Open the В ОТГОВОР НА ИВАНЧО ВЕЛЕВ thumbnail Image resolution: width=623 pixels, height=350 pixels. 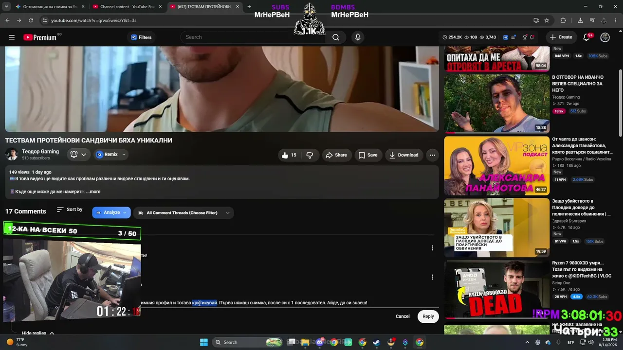pos(497,104)
